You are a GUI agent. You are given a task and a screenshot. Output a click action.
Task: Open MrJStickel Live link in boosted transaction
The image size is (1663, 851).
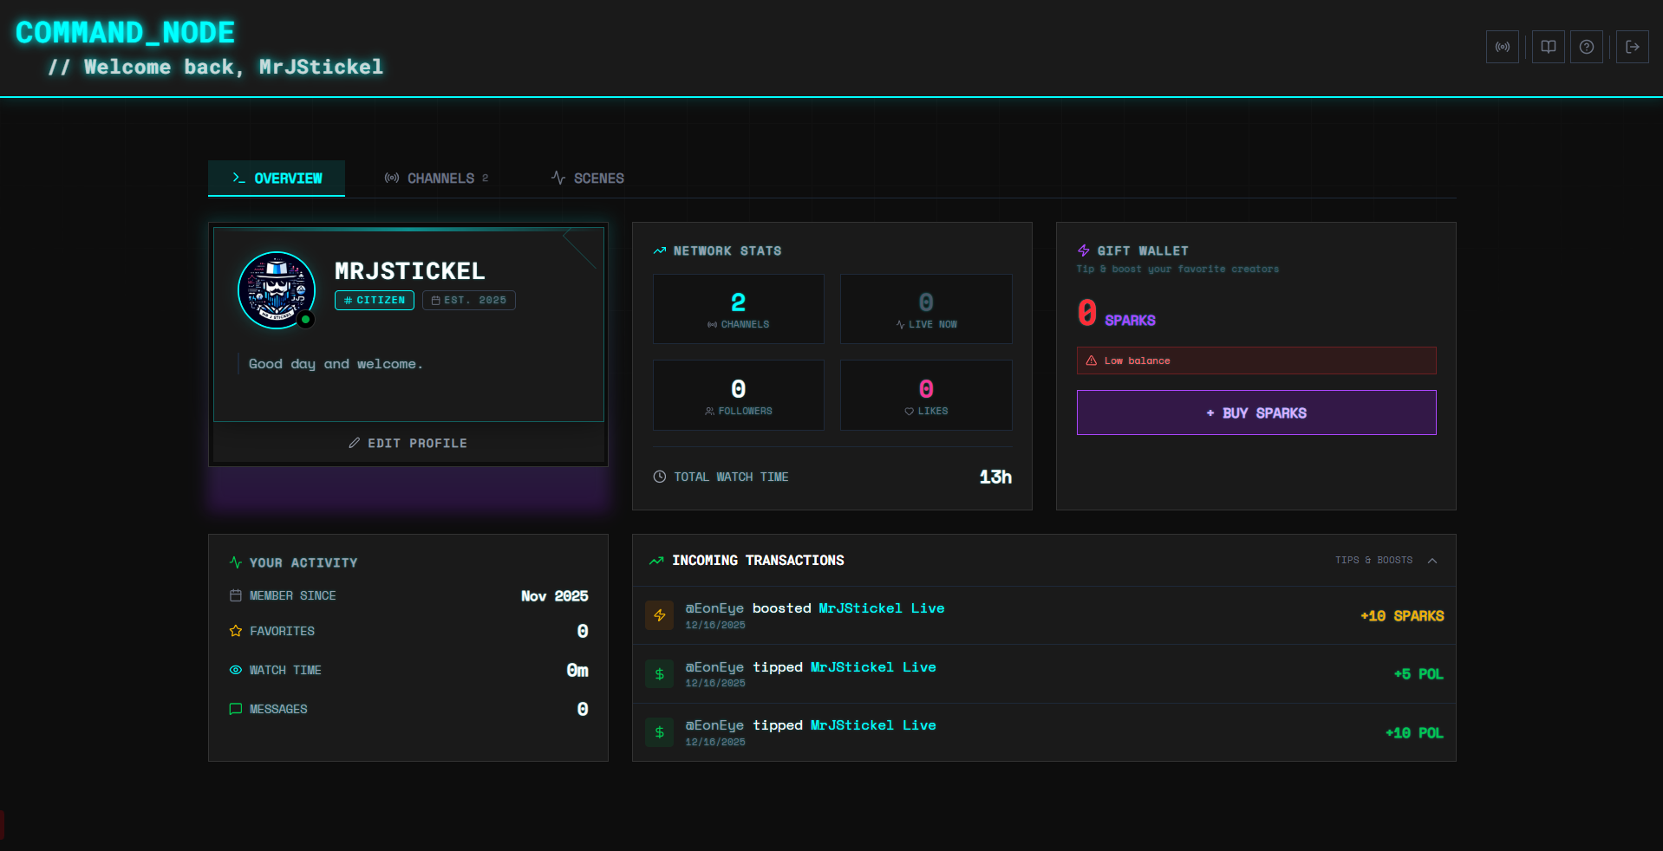coord(881,608)
